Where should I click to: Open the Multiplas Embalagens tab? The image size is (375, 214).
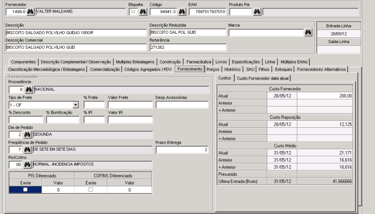[135, 62]
